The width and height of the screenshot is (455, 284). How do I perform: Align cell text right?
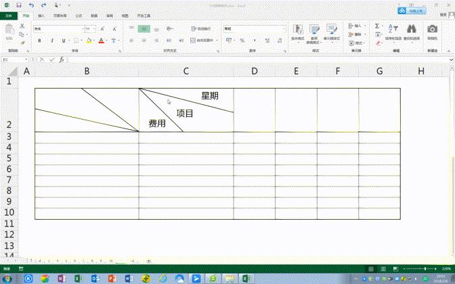(x=156, y=41)
